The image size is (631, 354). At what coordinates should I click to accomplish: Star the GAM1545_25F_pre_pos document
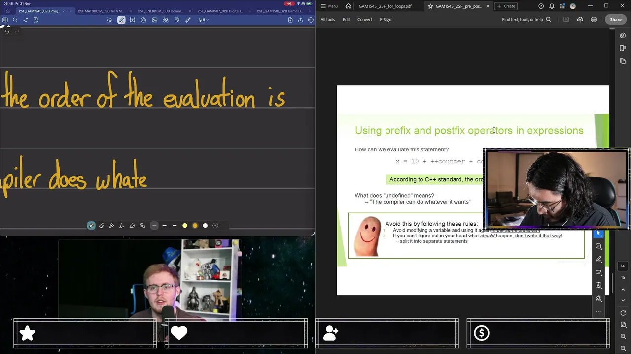430,6
